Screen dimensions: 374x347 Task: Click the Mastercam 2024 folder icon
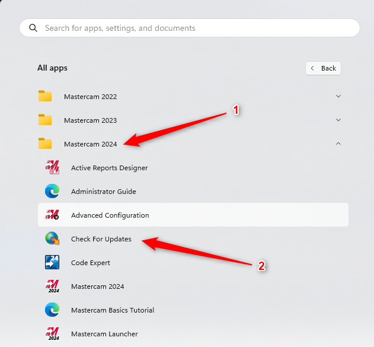click(45, 144)
